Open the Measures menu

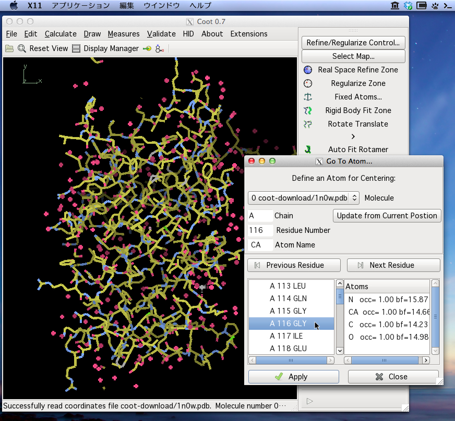coord(124,34)
